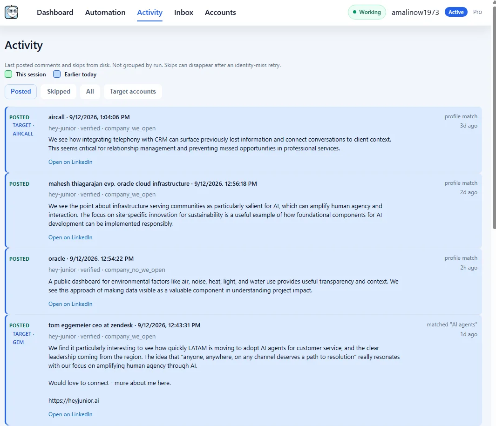
Task: Click the 2d ago timestamp
Action: tap(469, 192)
